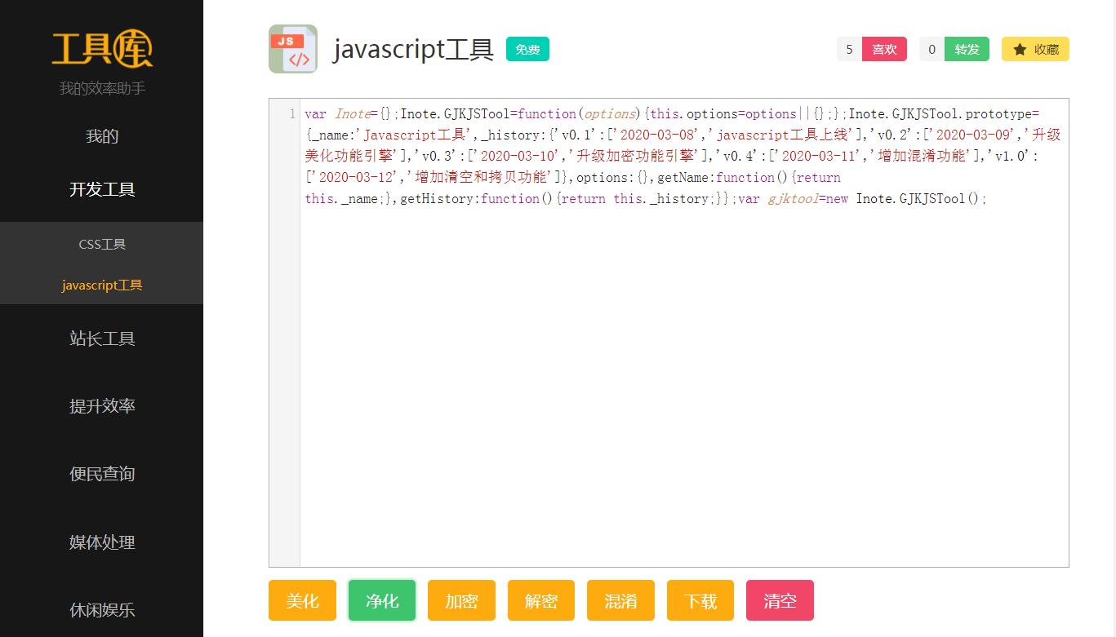
Task: Open the 媒体处理 category
Action: coord(102,542)
